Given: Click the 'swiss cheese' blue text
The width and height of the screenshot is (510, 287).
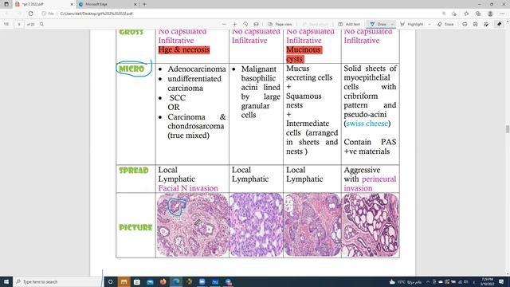Looking at the screenshot, I should pos(367,124).
